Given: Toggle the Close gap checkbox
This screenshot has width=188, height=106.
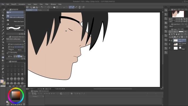Looking at the screenshot, I should coord(9,47).
